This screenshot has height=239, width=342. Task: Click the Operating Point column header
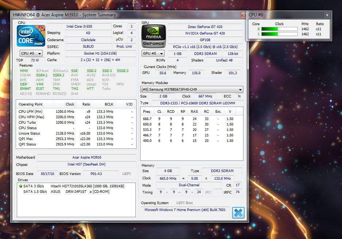pos(35,104)
